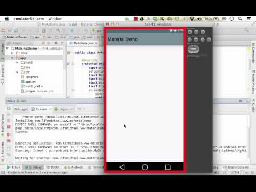Select build.gradle in project tree
The image size is (256, 192).
click(32, 86)
